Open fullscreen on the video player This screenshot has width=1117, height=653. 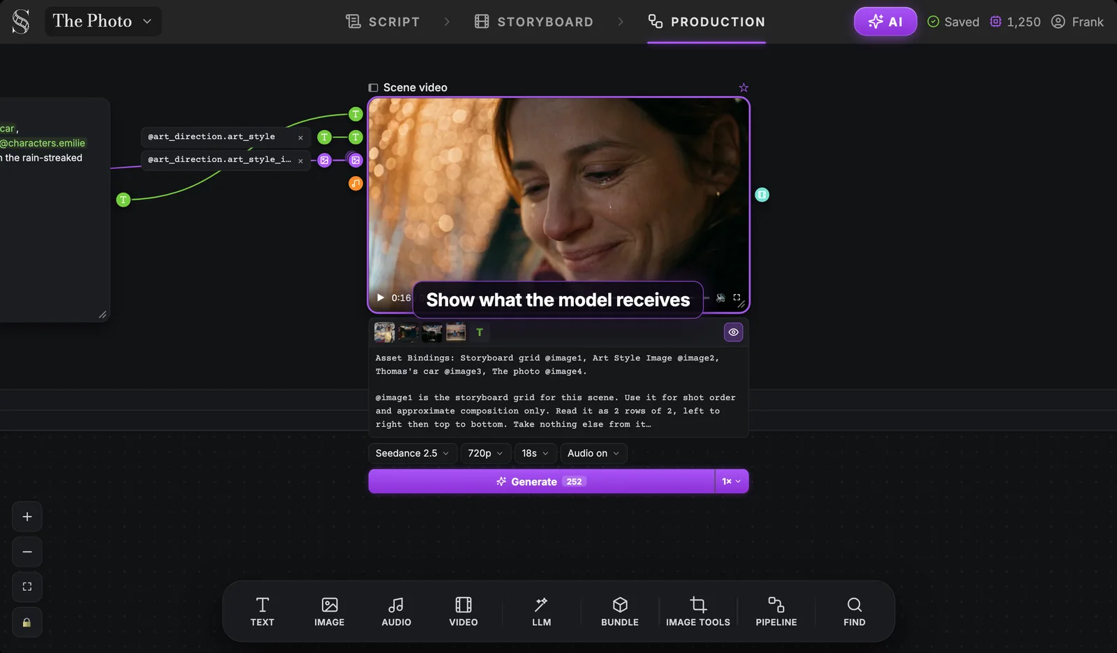[737, 298]
